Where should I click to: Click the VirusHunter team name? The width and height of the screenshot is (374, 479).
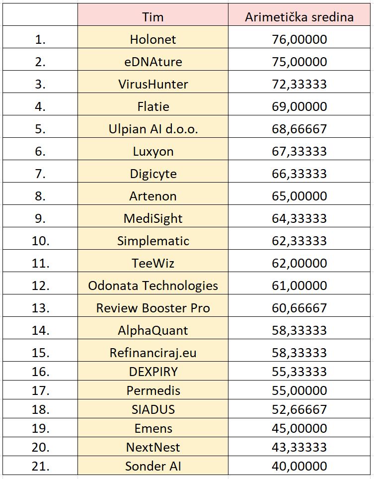pyautogui.click(x=152, y=84)
